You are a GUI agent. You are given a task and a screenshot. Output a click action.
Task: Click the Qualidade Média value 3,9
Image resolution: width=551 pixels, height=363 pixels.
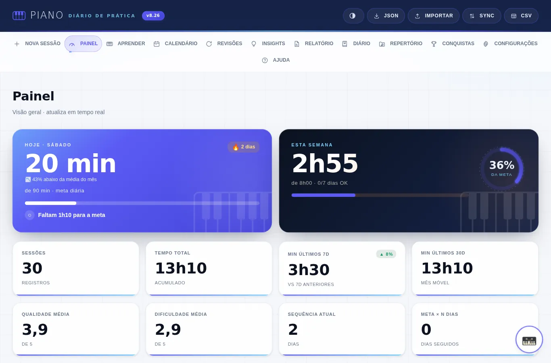pos(35,330)
